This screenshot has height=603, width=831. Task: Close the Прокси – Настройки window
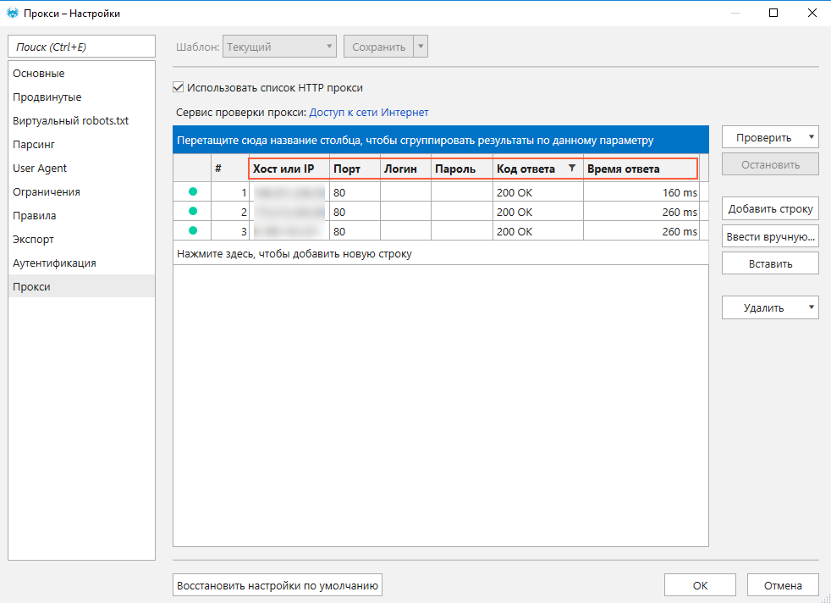pyautogui.click(x=812, y=14)
